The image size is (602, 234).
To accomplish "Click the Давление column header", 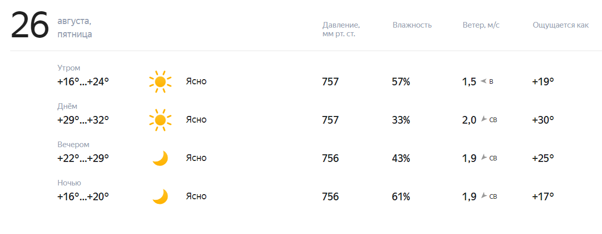I will tap(341, 30).
